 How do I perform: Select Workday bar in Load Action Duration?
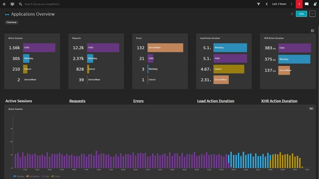230,48
